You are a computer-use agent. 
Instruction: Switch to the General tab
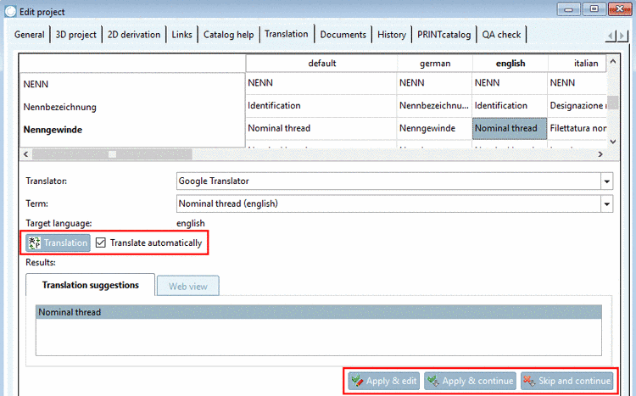pyautogui.click(x=29, y=35)
